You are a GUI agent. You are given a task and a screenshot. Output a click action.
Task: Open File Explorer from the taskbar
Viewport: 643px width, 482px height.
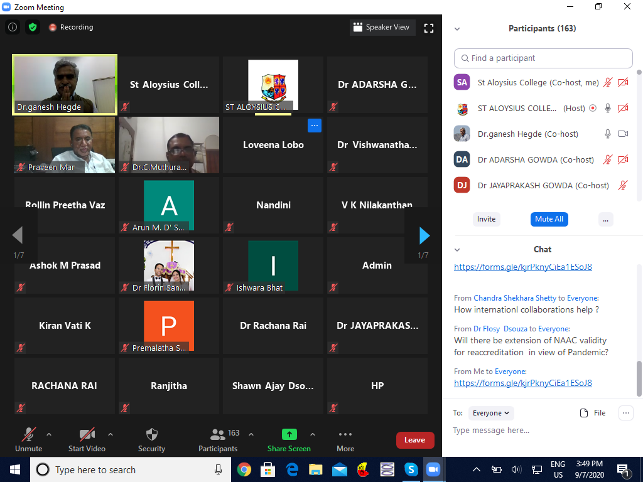point(315,469)
